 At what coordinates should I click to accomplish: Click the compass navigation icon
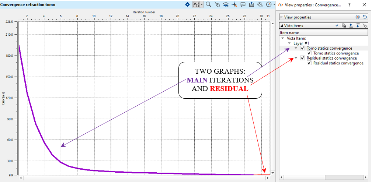click(268, 4)
